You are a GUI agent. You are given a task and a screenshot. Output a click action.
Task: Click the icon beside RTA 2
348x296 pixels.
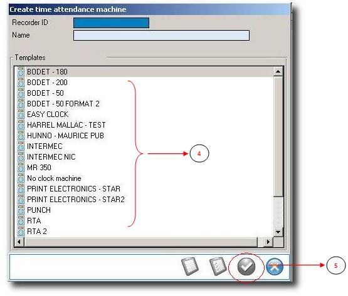coord(21,232)
